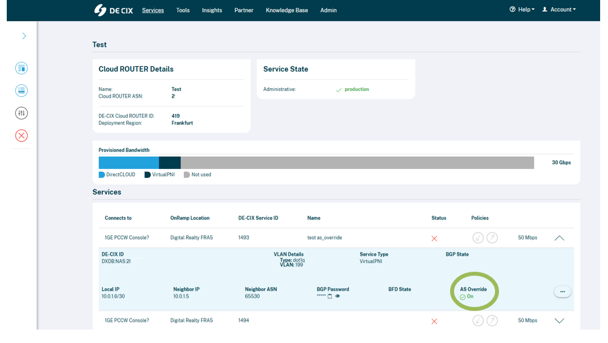Viewport: 608px width, 343px height.
Task: Open the Tools menu
Action: tap(183, 11)
